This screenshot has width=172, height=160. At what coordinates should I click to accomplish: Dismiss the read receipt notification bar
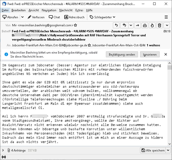(x=166, y=54)
